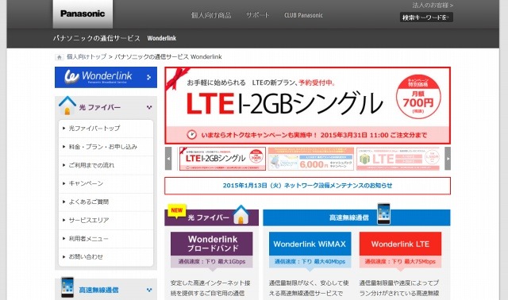Open 個人向けトップ breadcrumb link
The height and width of the screenshot is (300, 508).
87,57
